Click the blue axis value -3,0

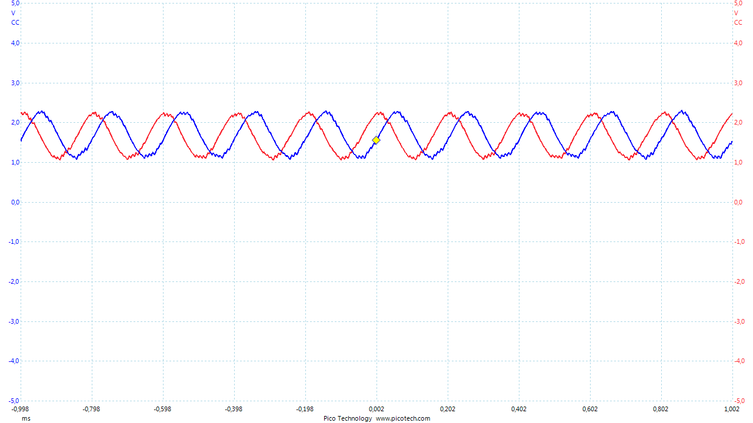(x=14, y=321)
